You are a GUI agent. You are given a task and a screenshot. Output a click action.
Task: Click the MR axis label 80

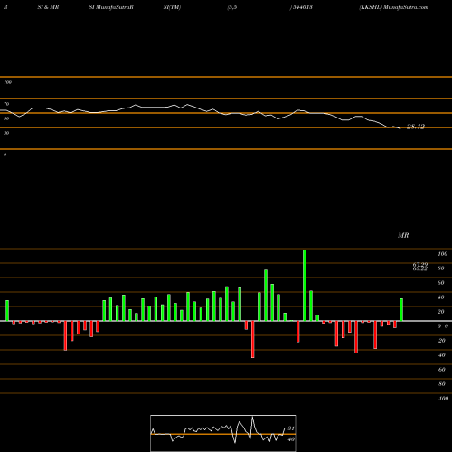pos(440,268)
